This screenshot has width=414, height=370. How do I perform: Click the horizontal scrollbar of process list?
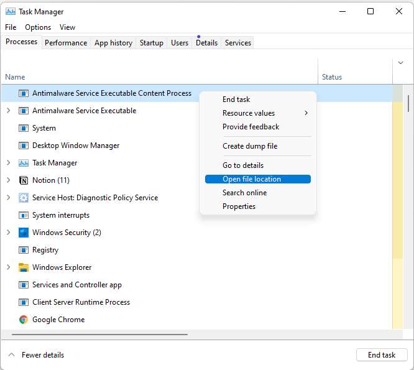[99, 335]
